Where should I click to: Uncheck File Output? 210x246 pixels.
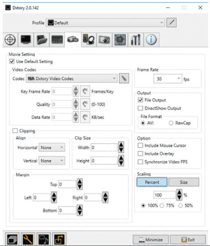tap(140, 100)
